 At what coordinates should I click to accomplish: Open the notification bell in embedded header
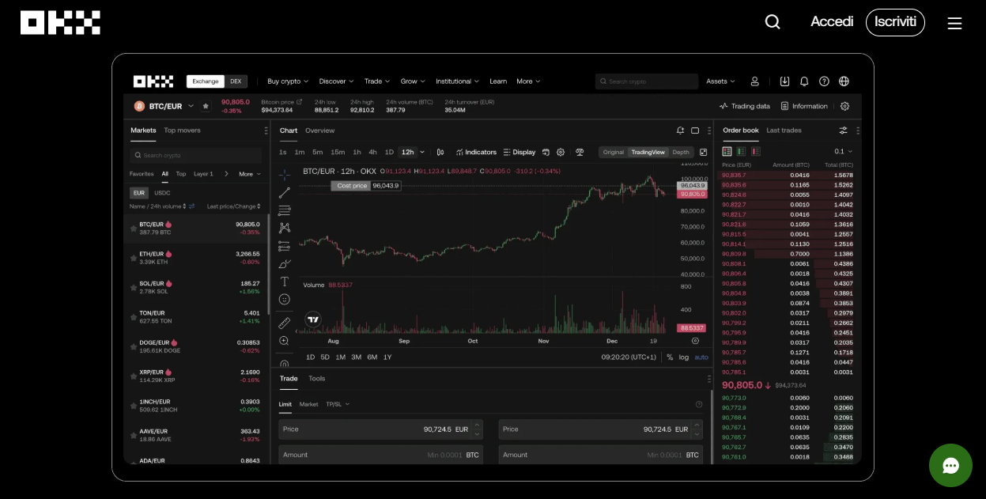pos(804,81)
